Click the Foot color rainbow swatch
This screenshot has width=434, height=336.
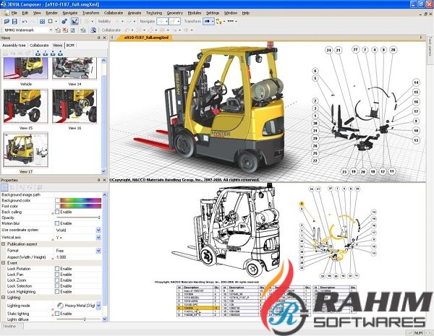(80, 206)
